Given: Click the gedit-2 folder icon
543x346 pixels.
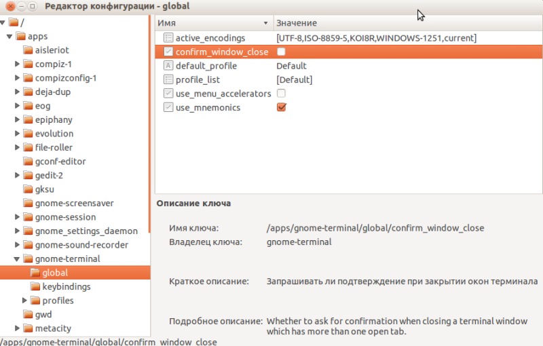Looking at the screenshot, I should tap(28, 175).
